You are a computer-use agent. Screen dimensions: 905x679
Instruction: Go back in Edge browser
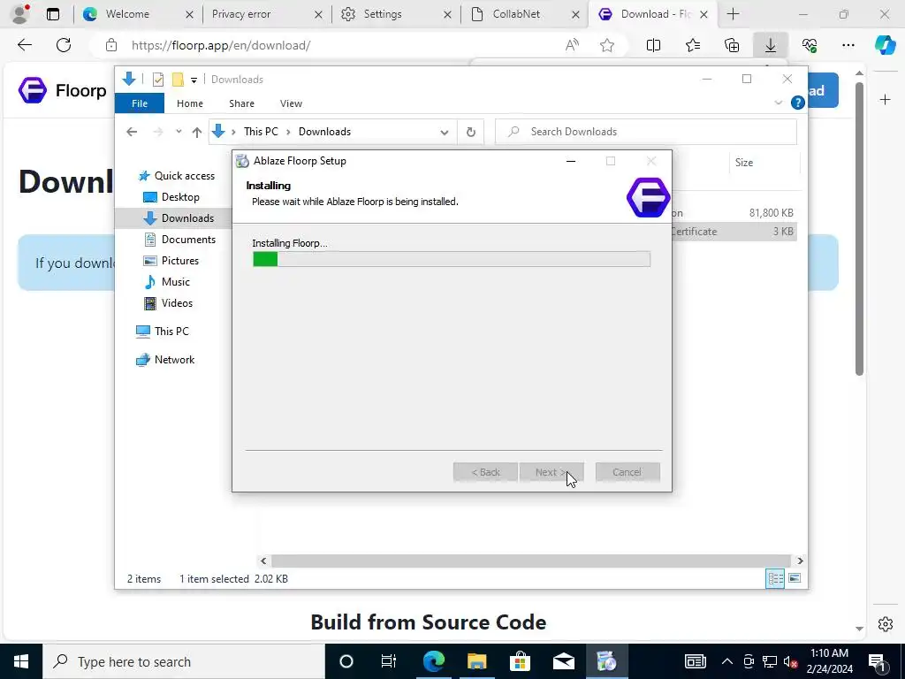[25, 45]
